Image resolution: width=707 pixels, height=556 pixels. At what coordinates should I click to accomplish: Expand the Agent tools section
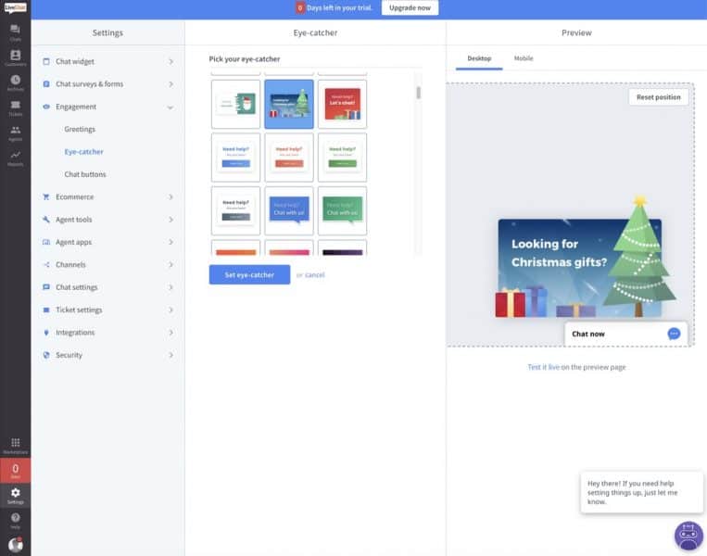[107, 220]
